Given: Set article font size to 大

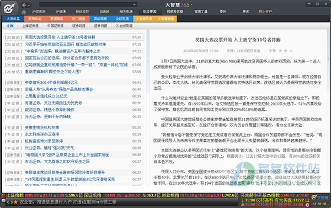Looking at the screenshot, I should [x=280, y=51].
